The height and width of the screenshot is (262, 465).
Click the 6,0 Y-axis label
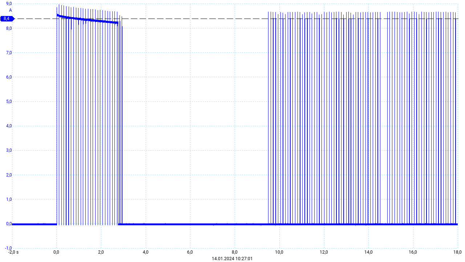pos(9,77)
